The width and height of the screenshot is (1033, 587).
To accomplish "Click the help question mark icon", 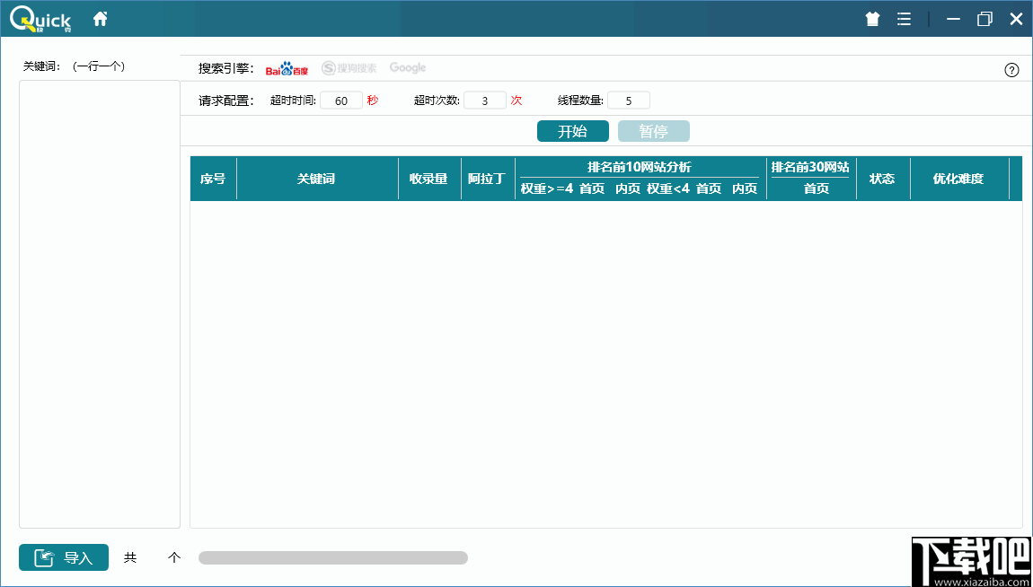I will (1011, 69).
